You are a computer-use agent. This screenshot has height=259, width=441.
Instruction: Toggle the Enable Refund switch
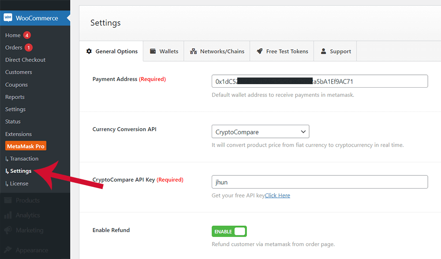[229, 232]
